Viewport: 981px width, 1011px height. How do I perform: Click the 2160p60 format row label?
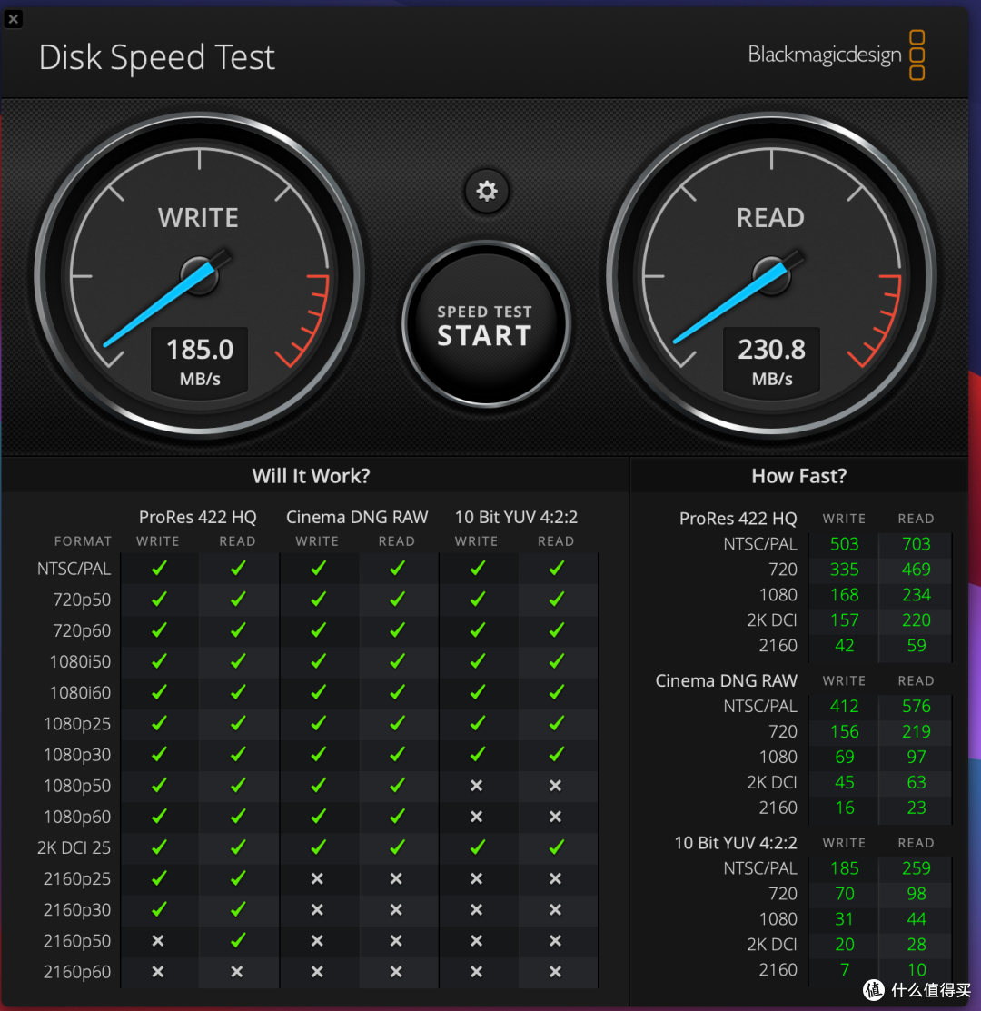(77, 972)
